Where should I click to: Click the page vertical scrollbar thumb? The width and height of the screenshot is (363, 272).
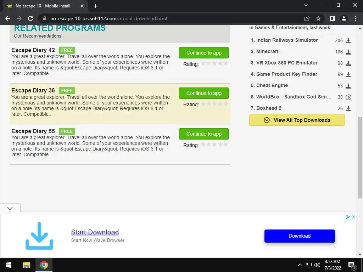pyautogui.click(x=360, y=158)
